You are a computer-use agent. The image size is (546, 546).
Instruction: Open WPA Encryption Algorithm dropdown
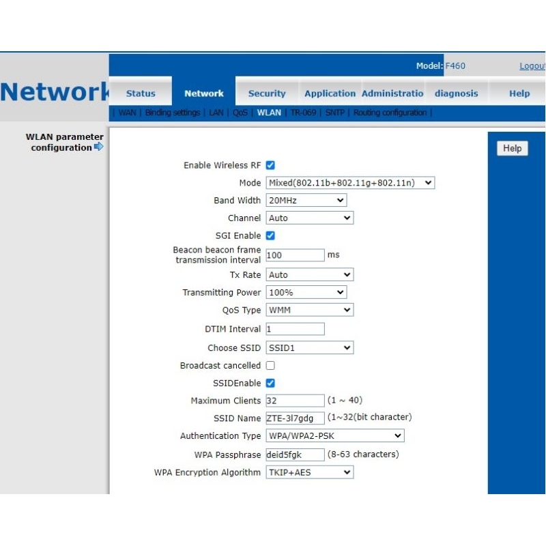pos(309,472)
